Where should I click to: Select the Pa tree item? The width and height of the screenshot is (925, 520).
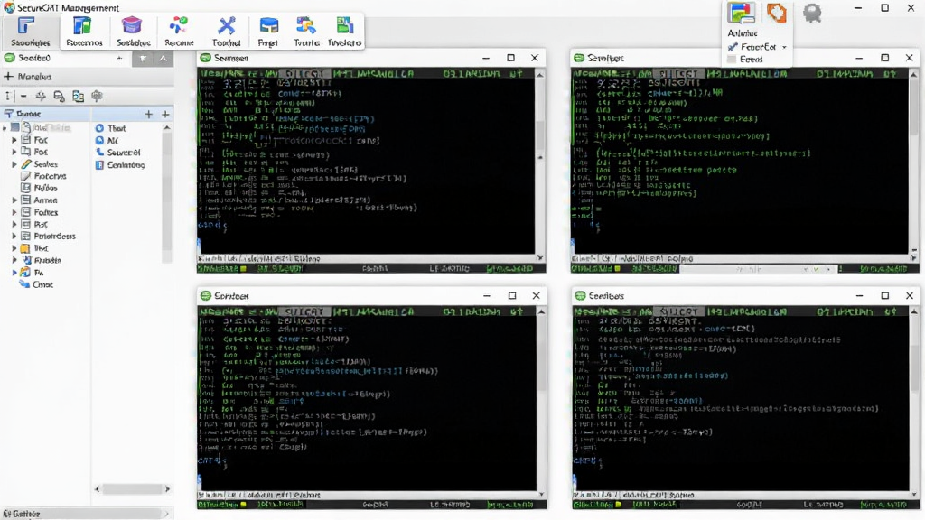tap(32, 273)
